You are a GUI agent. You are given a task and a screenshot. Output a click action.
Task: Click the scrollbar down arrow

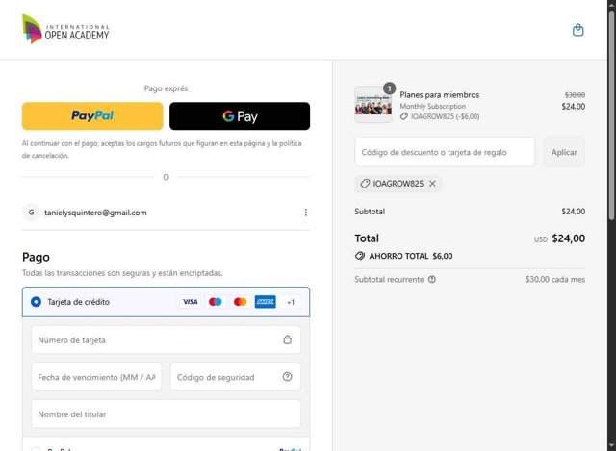click(612, 446)
